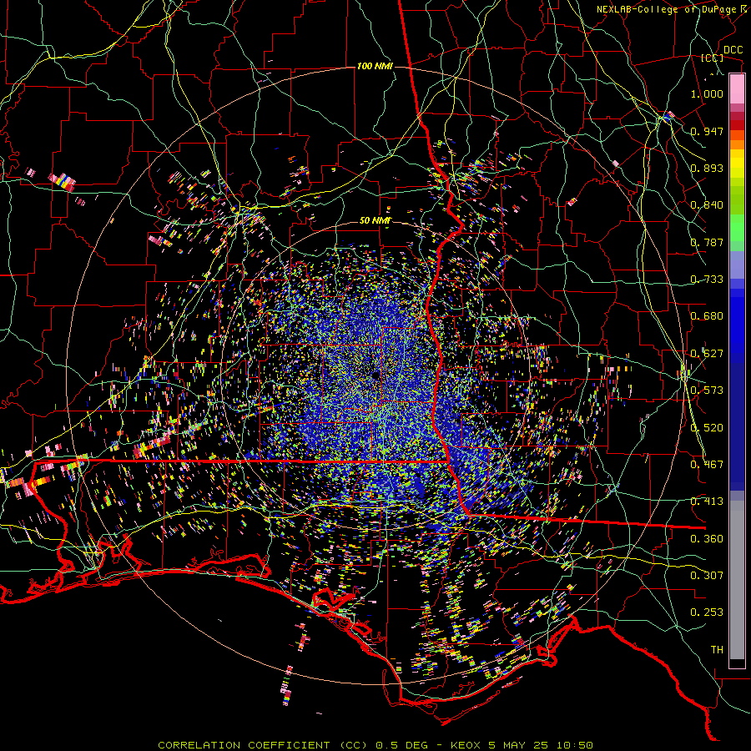Click the 0.787 scale value

707,242
